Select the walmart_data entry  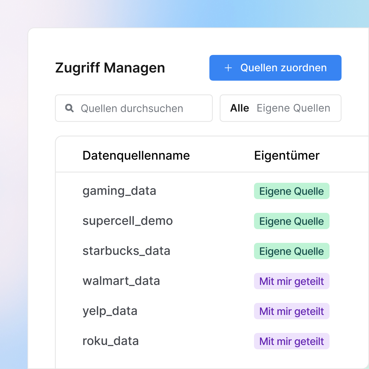121,281
